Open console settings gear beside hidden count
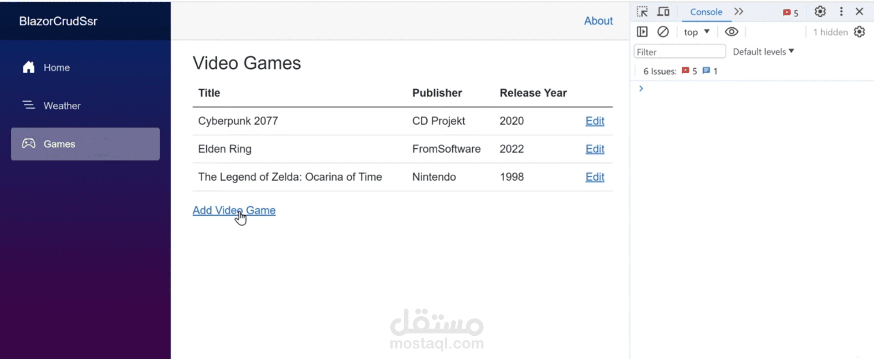The width and height of the screenshot is (874, 359). click(859, 32)
